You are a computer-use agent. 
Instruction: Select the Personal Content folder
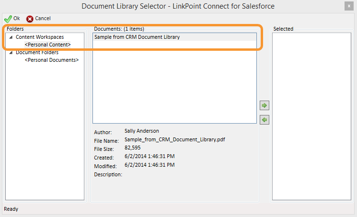(47, 45)
